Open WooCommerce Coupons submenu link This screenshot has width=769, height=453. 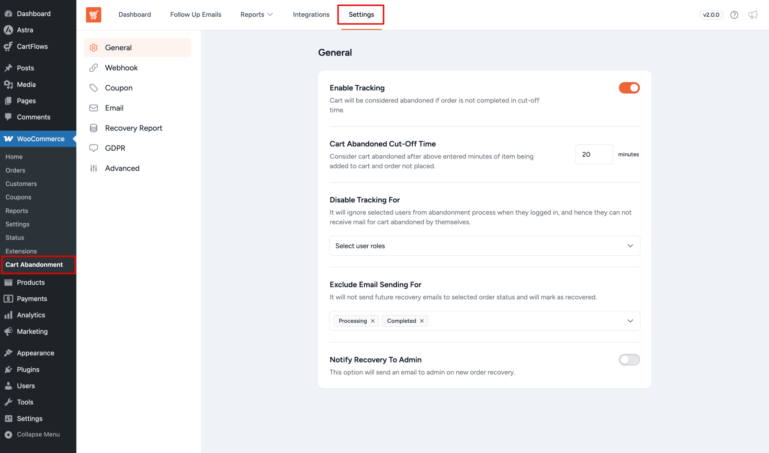pyautogui.click(x=18, y=197)
